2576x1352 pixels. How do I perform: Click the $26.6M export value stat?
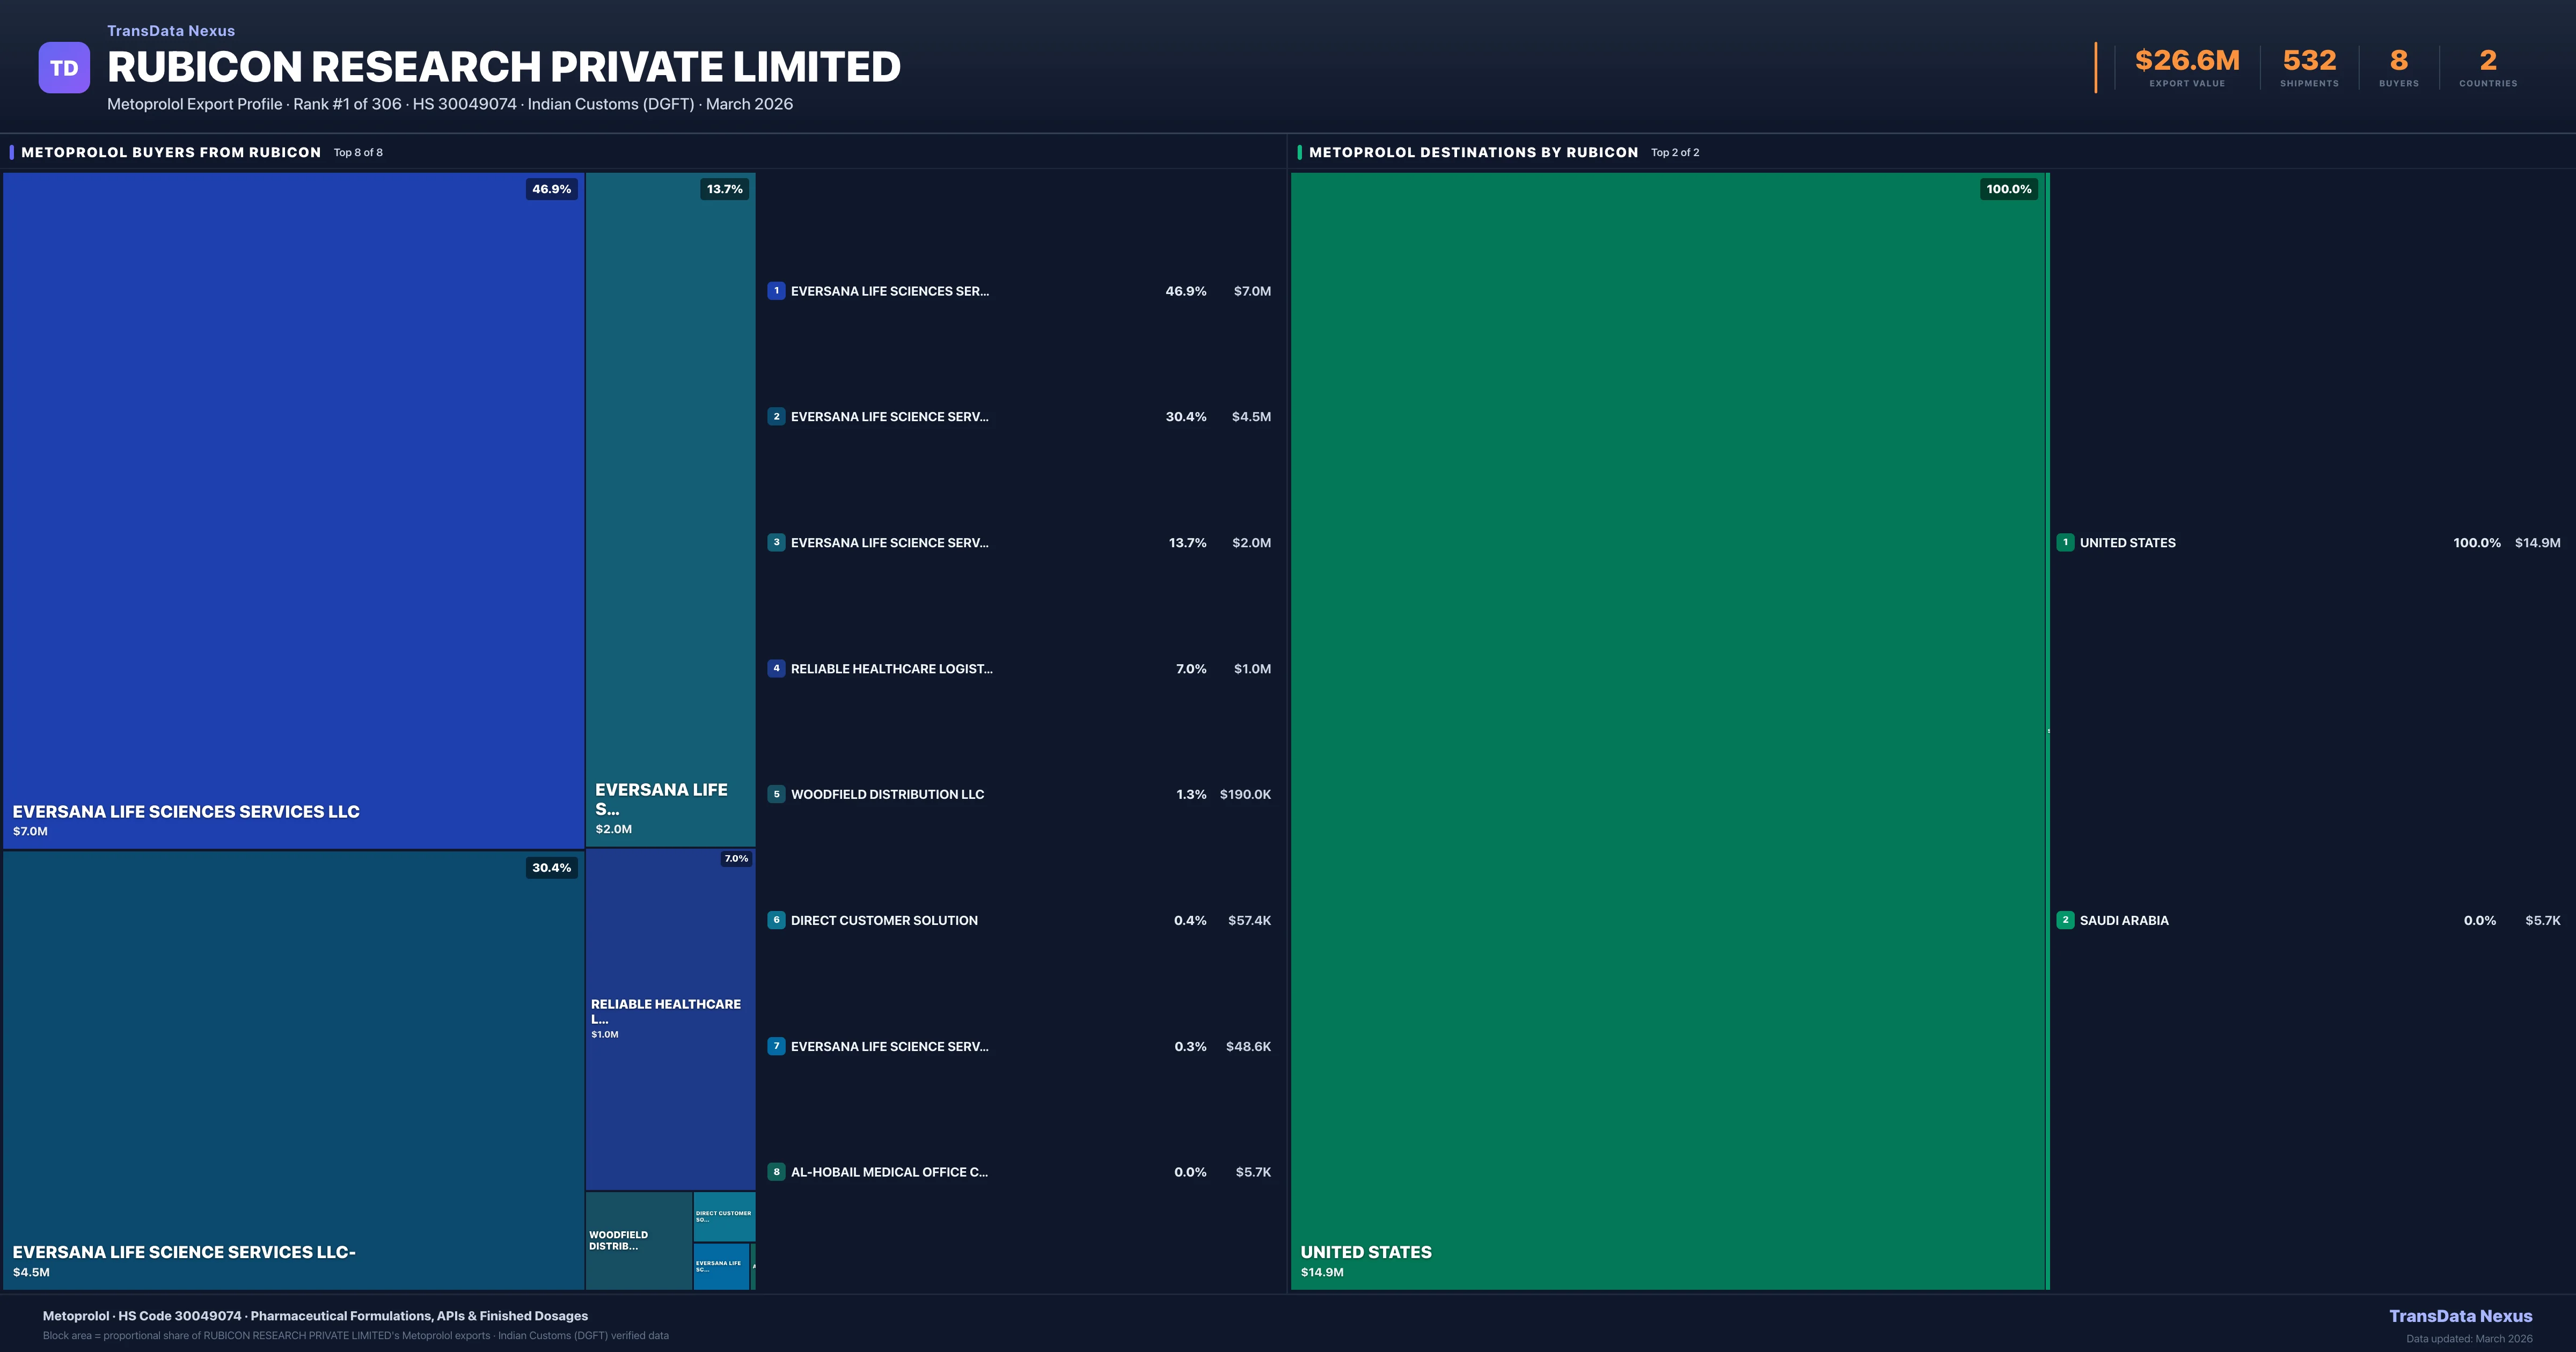point(2187,62)
